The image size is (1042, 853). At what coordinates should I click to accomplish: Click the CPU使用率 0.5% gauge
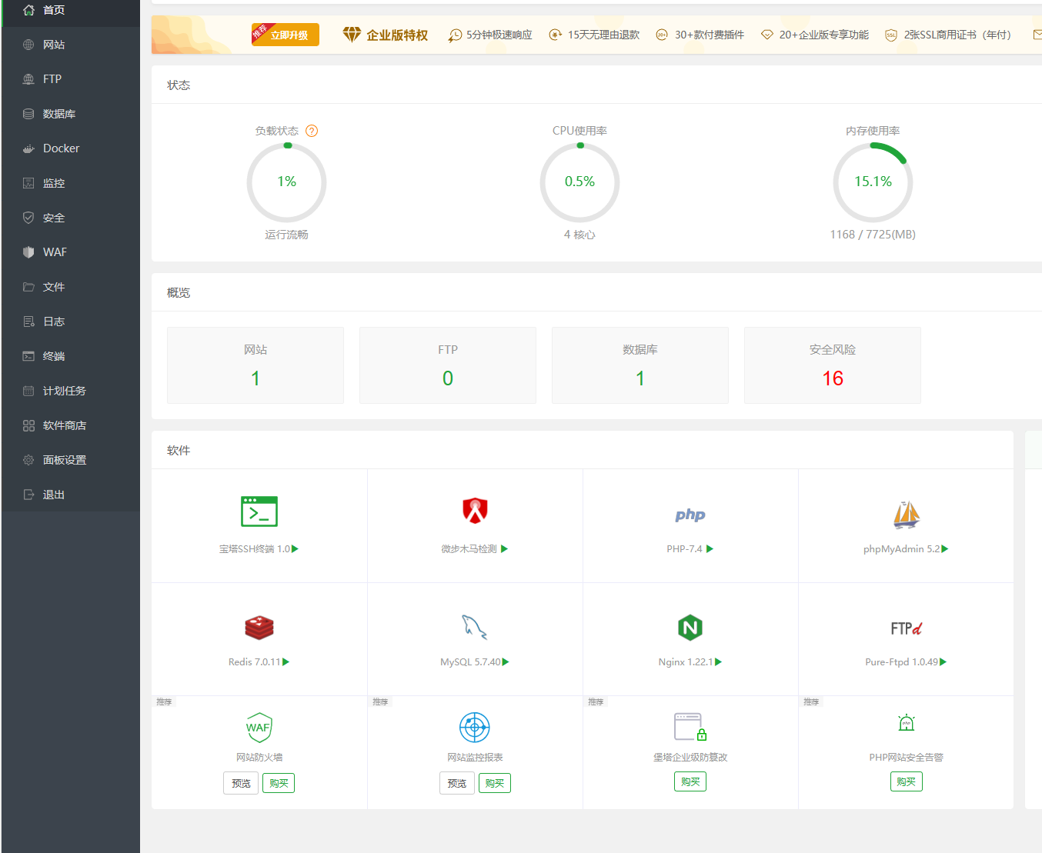click(x=579, y=182)
